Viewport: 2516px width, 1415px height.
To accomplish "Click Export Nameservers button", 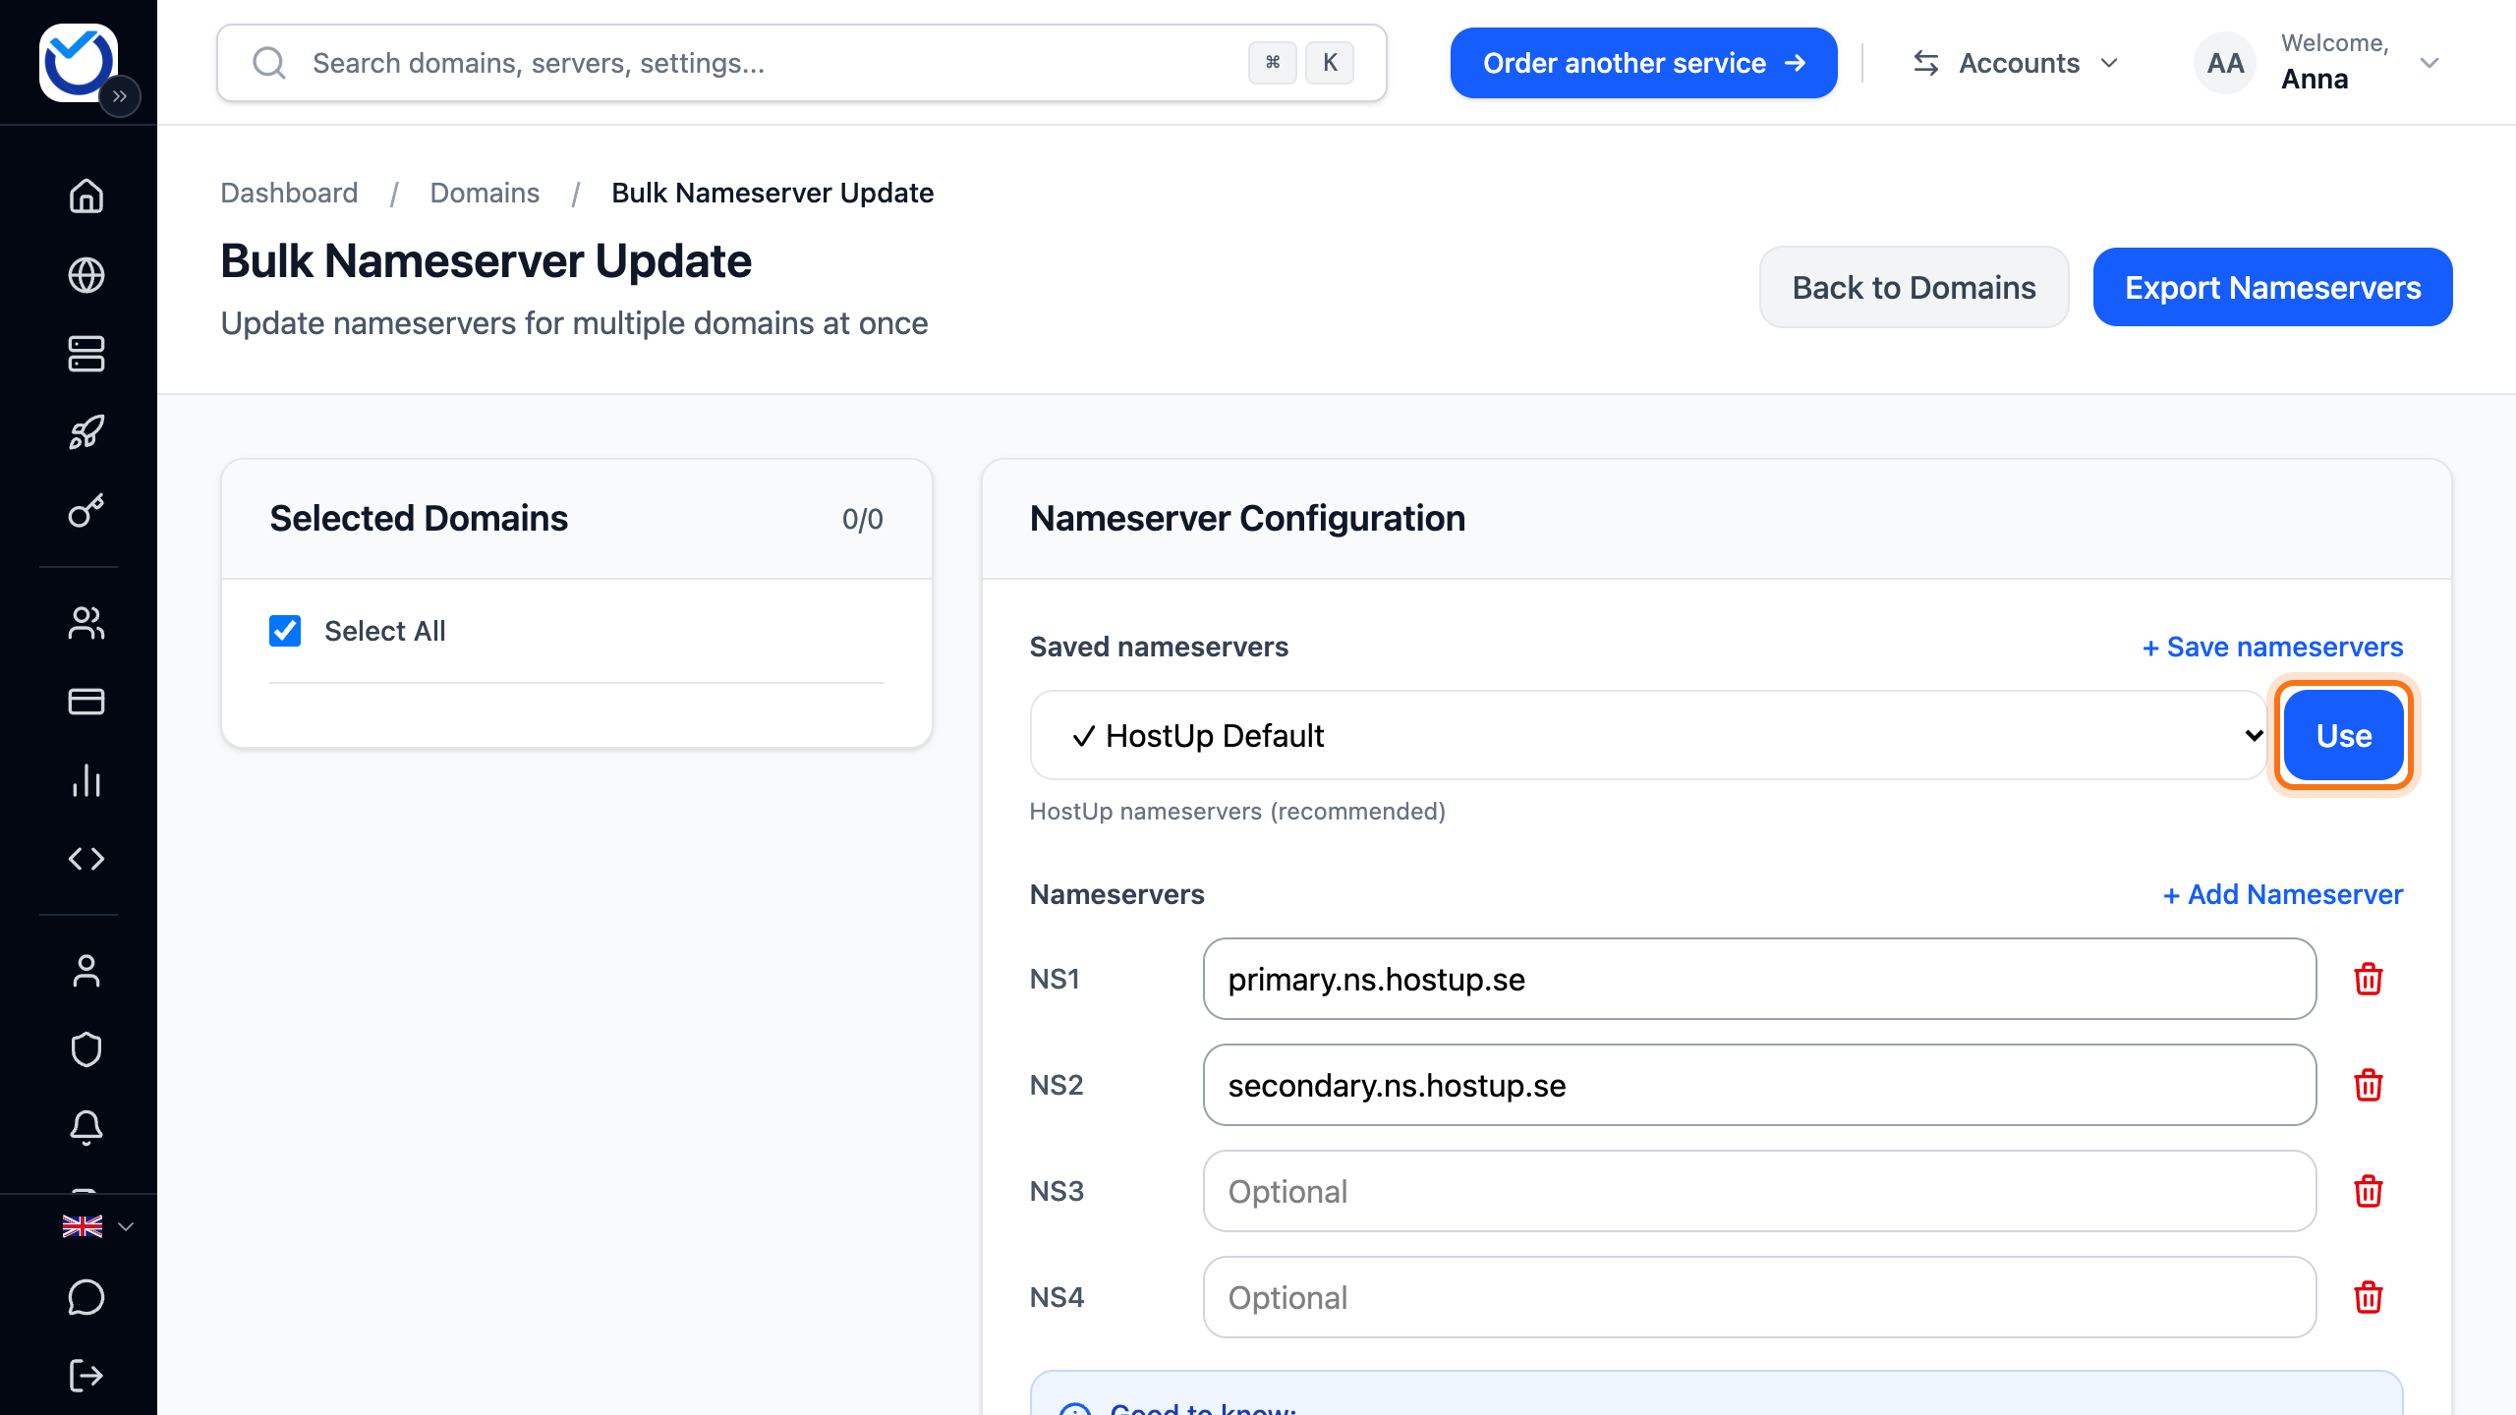I will pos(2272,287).
